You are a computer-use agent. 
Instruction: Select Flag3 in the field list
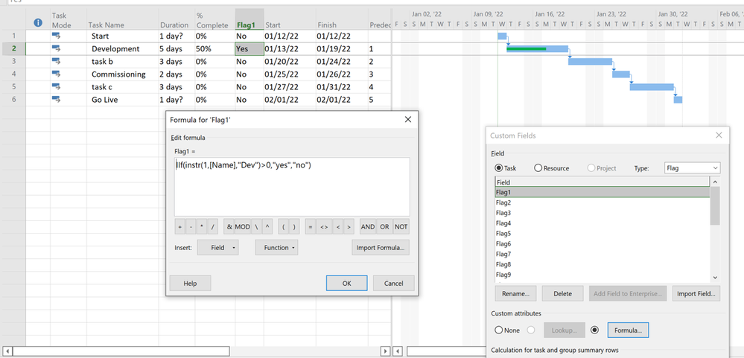602,213
